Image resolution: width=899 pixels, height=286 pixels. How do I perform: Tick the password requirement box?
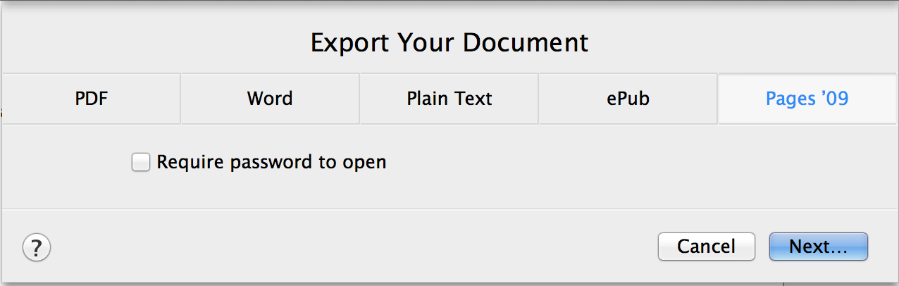(141, 163)
